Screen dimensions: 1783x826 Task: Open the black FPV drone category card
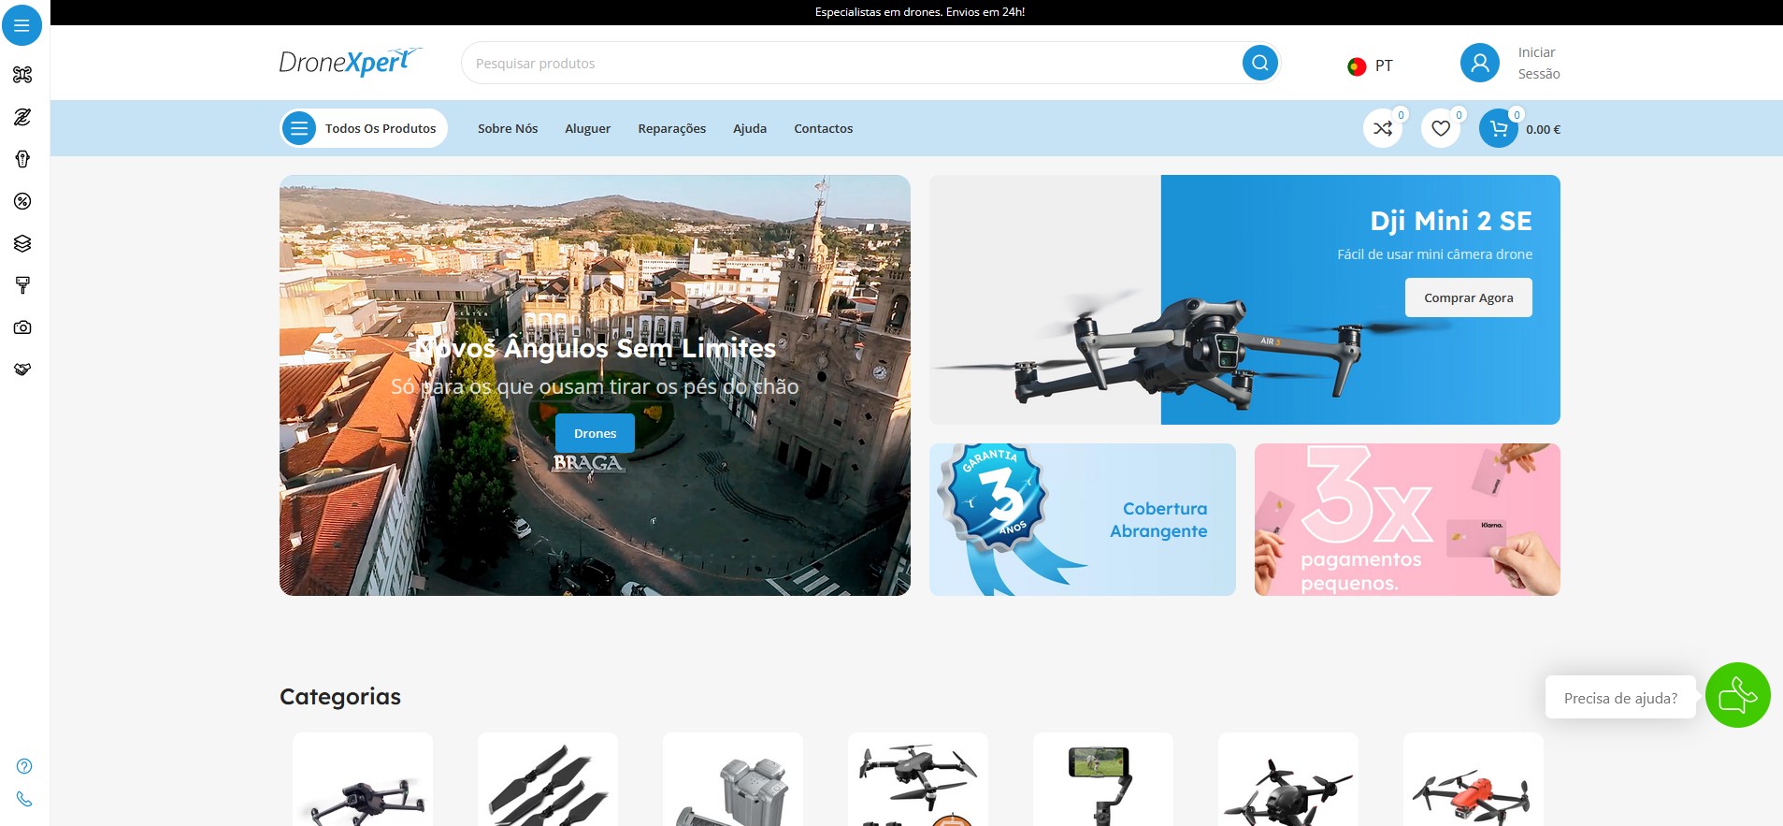coord(1288,779)
